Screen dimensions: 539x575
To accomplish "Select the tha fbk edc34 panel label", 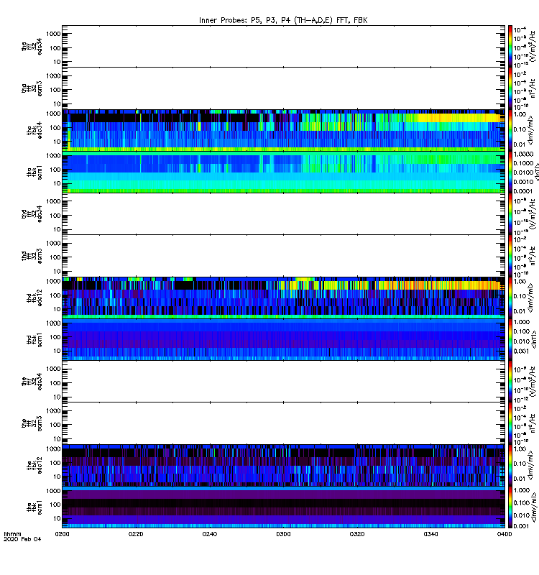I will pos(34,130).
